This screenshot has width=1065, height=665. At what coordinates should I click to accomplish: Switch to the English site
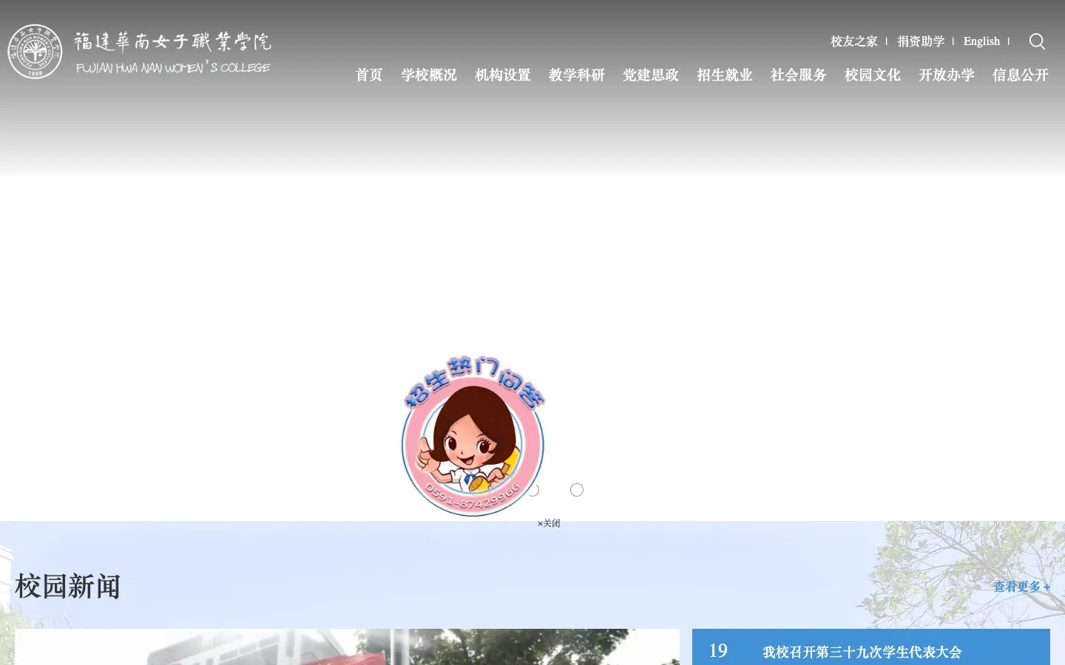point(981,41)
